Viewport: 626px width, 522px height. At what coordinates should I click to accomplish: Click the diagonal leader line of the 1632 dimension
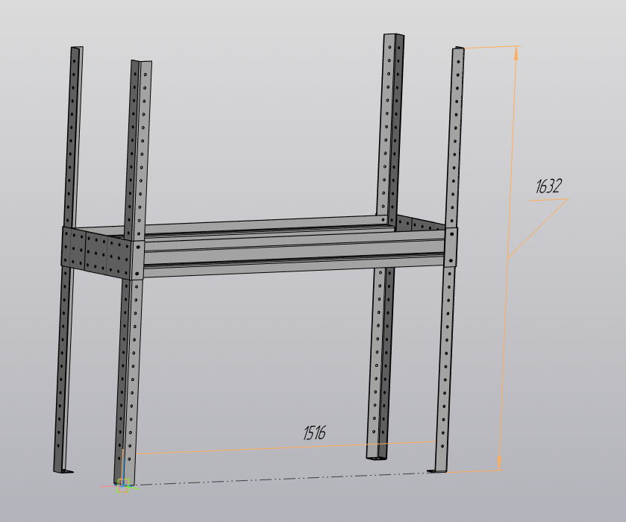[x=536, y=229]
